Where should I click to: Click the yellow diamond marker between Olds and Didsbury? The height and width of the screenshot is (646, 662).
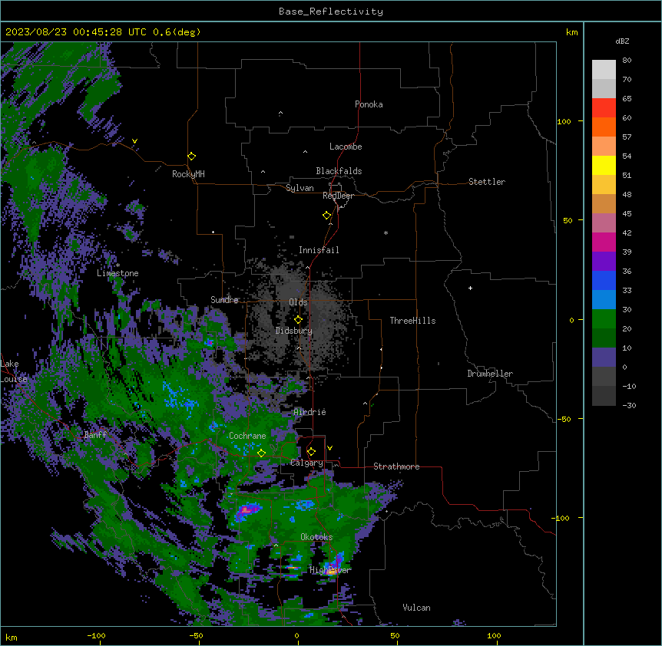299,320
